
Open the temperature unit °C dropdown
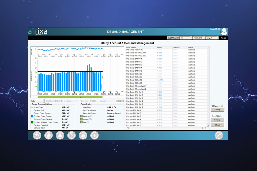coord(186,38)
